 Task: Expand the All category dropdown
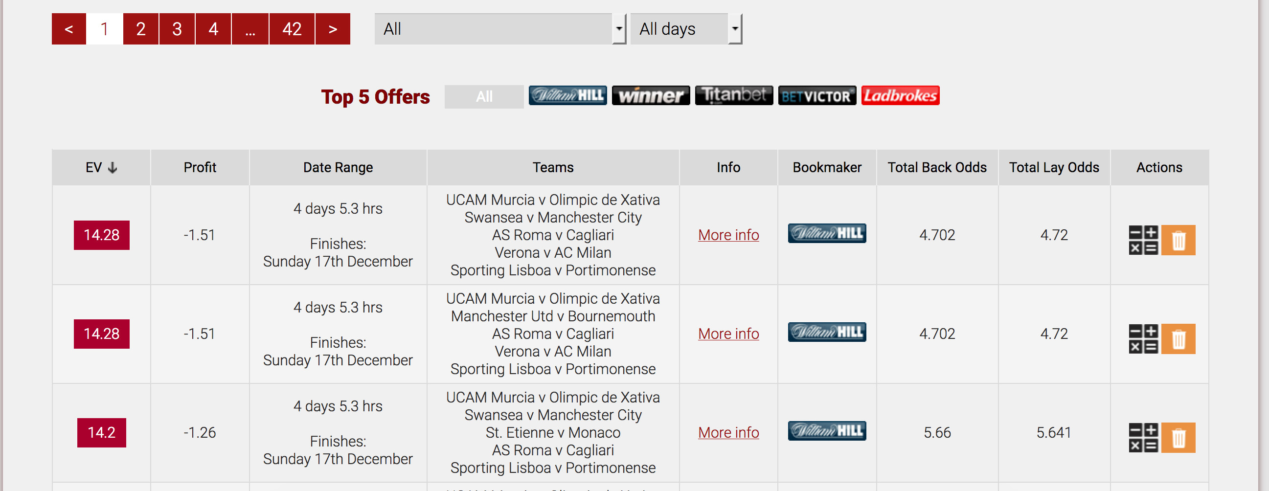500,29
